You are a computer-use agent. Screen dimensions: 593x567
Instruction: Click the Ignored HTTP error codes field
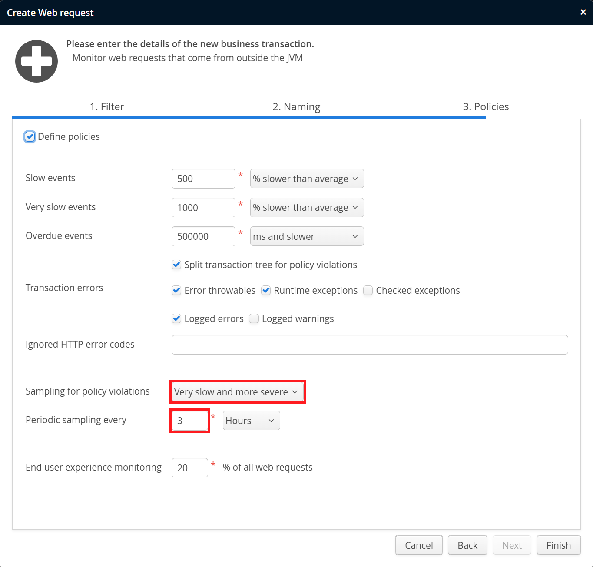[x=369, y=345]
